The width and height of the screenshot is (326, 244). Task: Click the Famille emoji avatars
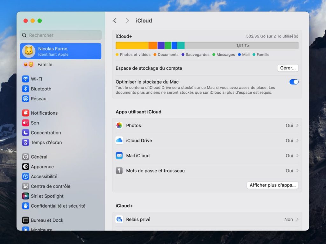click(x=28, y=64)
